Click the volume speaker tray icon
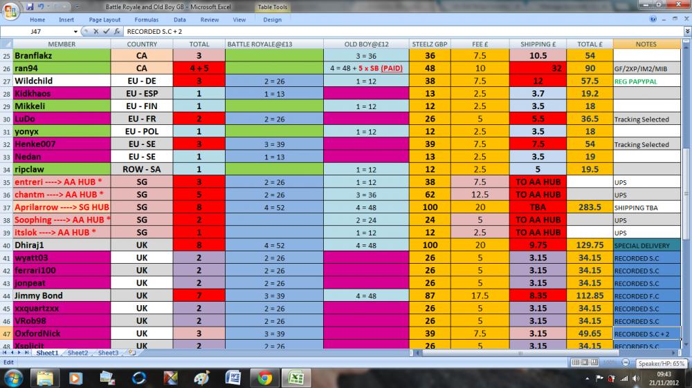Viewport: 692px width, 388px height. click(x=636, y=378)
